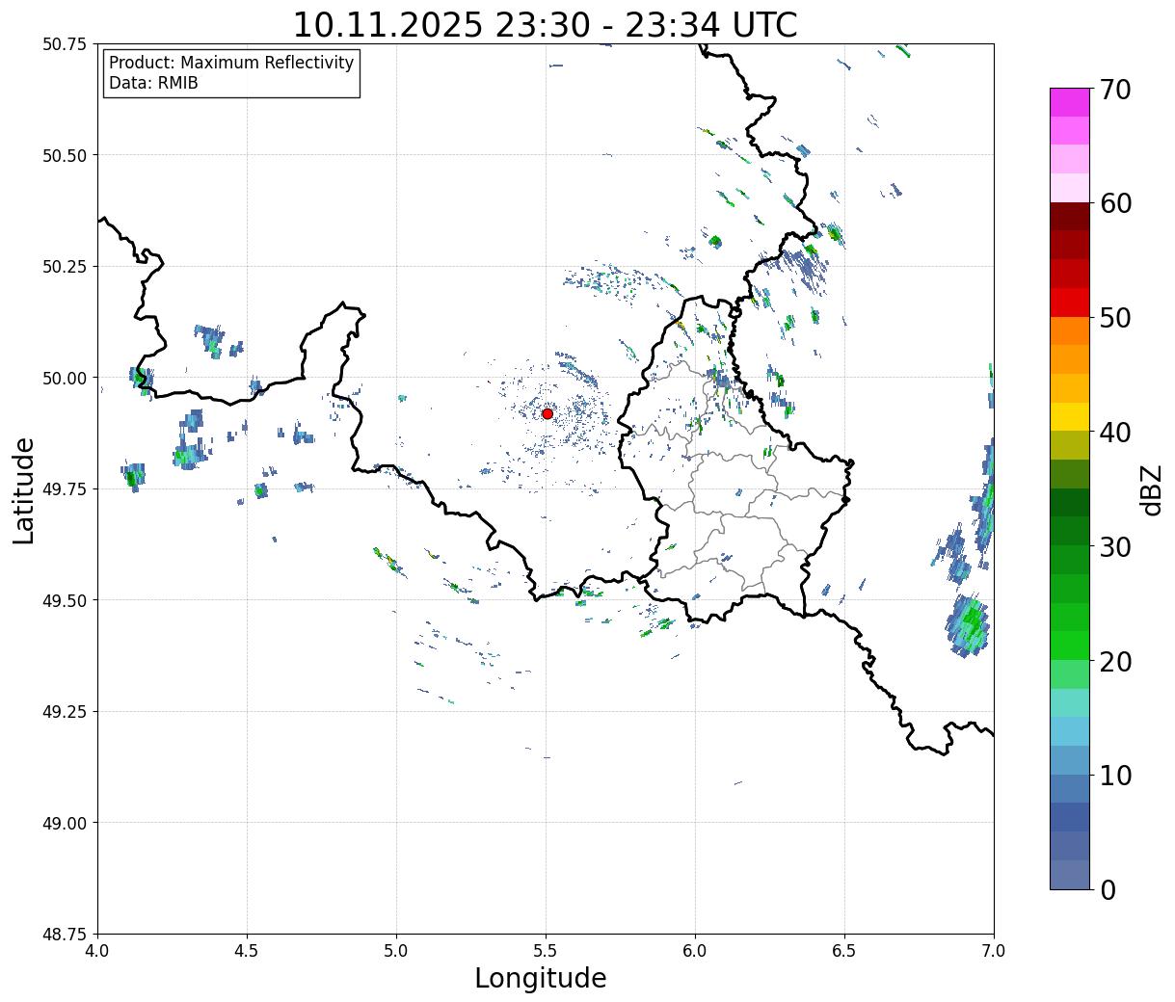The width and height of the screenshot is (1175, 1002).
Task: Click the colorbar tick label 10
Action: click(x=1114, y=776)
